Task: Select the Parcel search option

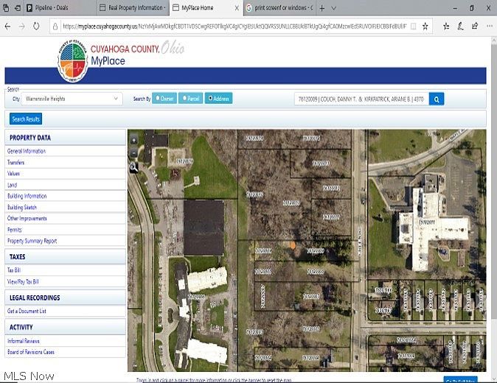Action: [190, 99]
